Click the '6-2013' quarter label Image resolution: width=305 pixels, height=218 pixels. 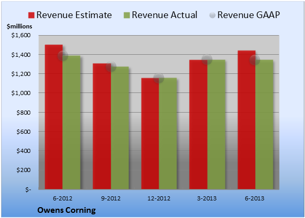(x=255, y=198)
